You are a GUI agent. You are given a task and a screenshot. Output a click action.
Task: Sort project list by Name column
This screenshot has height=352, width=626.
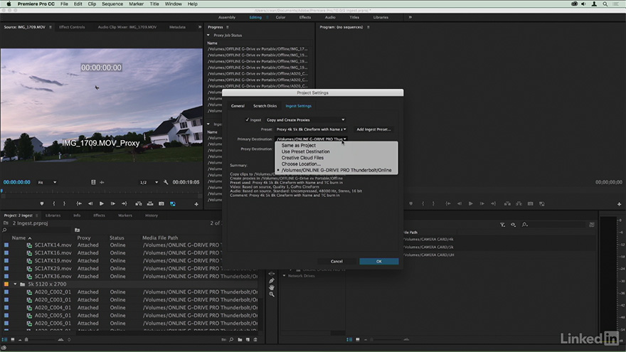tap(18, 238)
